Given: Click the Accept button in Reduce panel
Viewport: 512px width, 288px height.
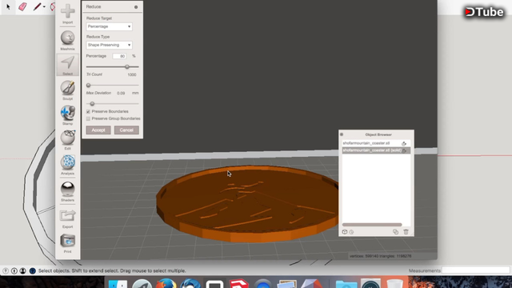Looking at the screenshot, I should pyautogui.click(x=98, y=130).
